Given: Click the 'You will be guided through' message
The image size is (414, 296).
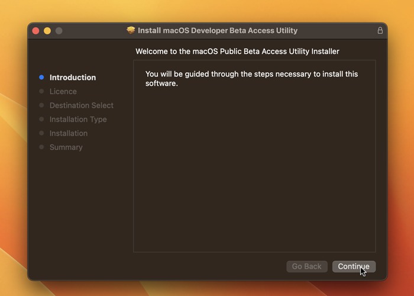Looking at the screenshot, I should tap(251, 79).
